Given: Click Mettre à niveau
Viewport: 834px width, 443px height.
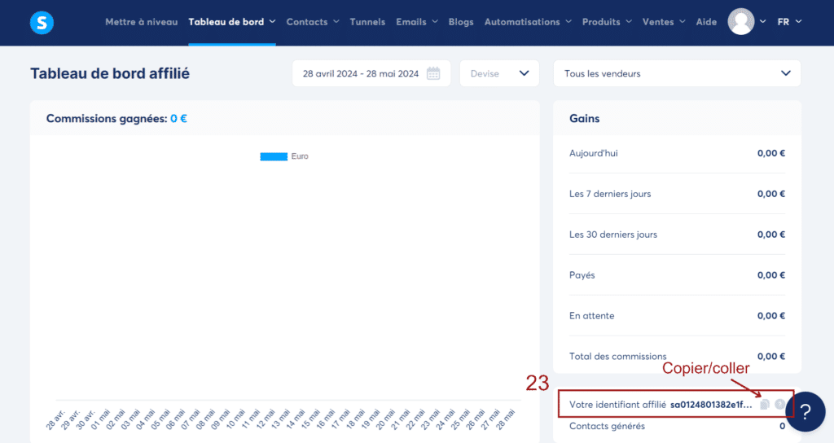Looking at the screenshot, I should 142,22.
